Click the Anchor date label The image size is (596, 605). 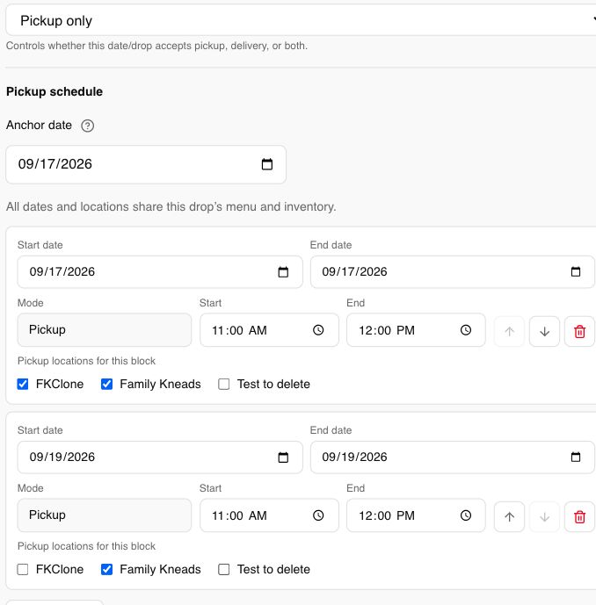[x=39, y=125]
